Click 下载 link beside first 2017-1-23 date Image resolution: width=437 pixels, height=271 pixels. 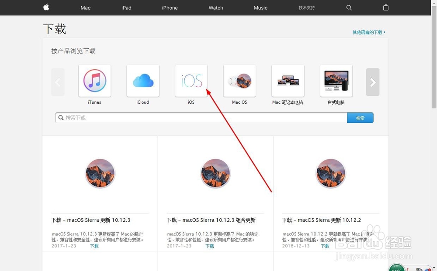(94, 246)
